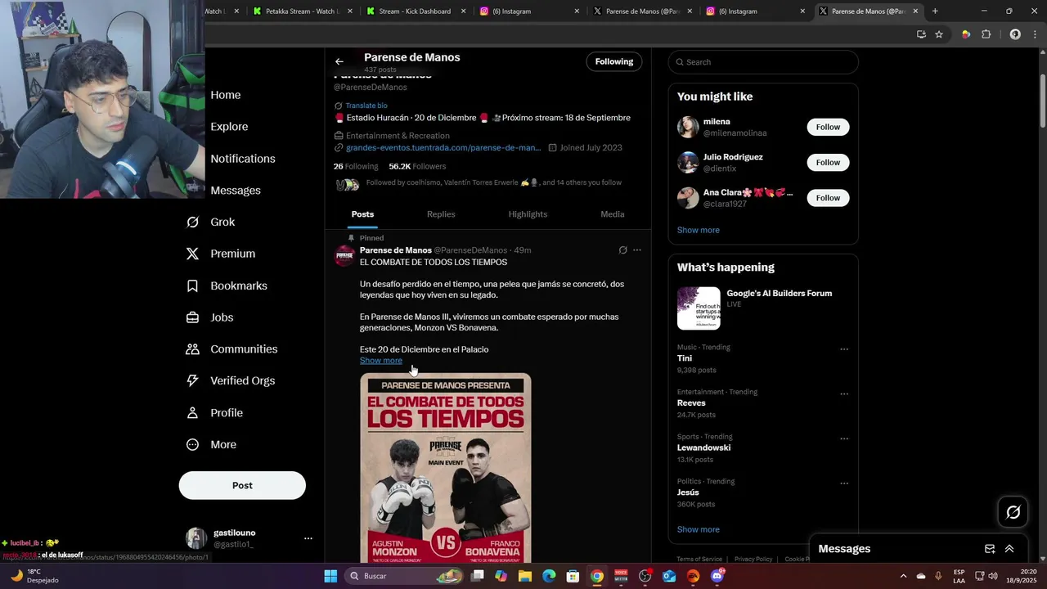Expand the Messages drawer with double chevron

point(1009,549)
